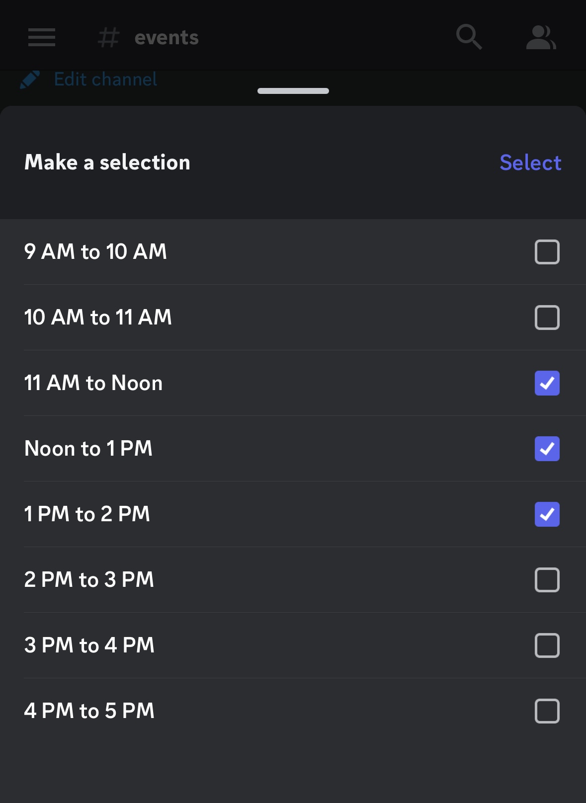Pick the 9 AM to 10 AM option label
Viewport: 586px width, 803px height.
[x=95, y=252]
